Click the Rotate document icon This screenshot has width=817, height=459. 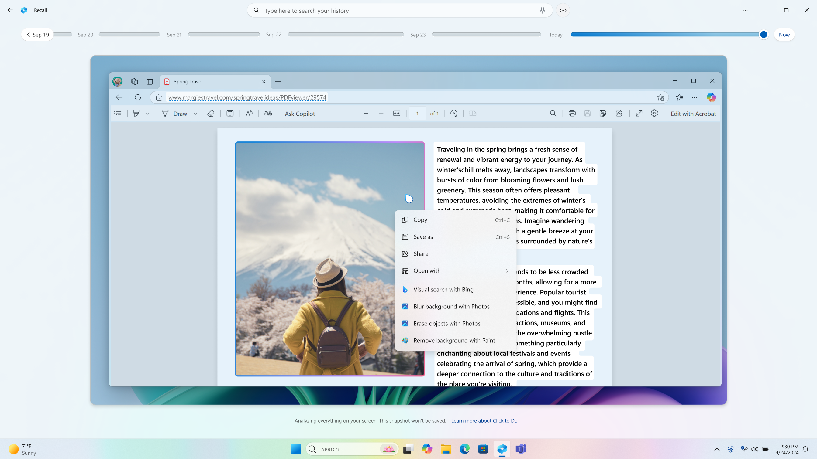(454, 114)
